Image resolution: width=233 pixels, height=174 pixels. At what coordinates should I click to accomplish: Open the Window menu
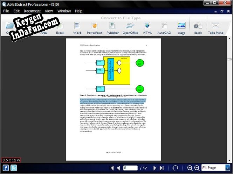tap(64, 11)
